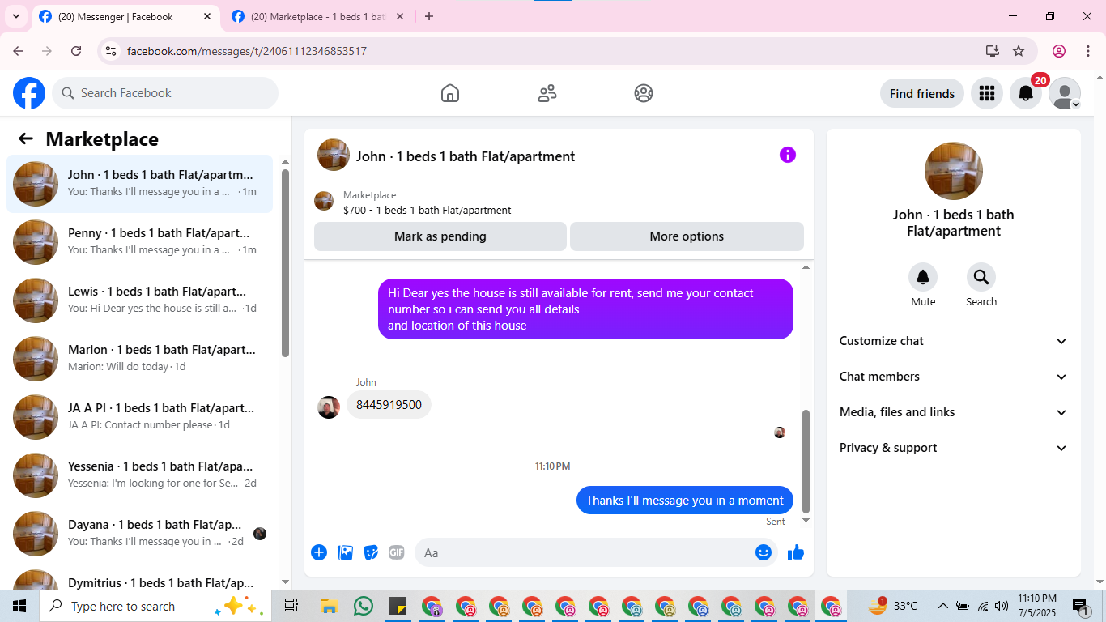Image resolution: width=1106 pixels, height=622 pixels.
Task: Open the Friends icon in top navigation
Action: click(547, 93)
